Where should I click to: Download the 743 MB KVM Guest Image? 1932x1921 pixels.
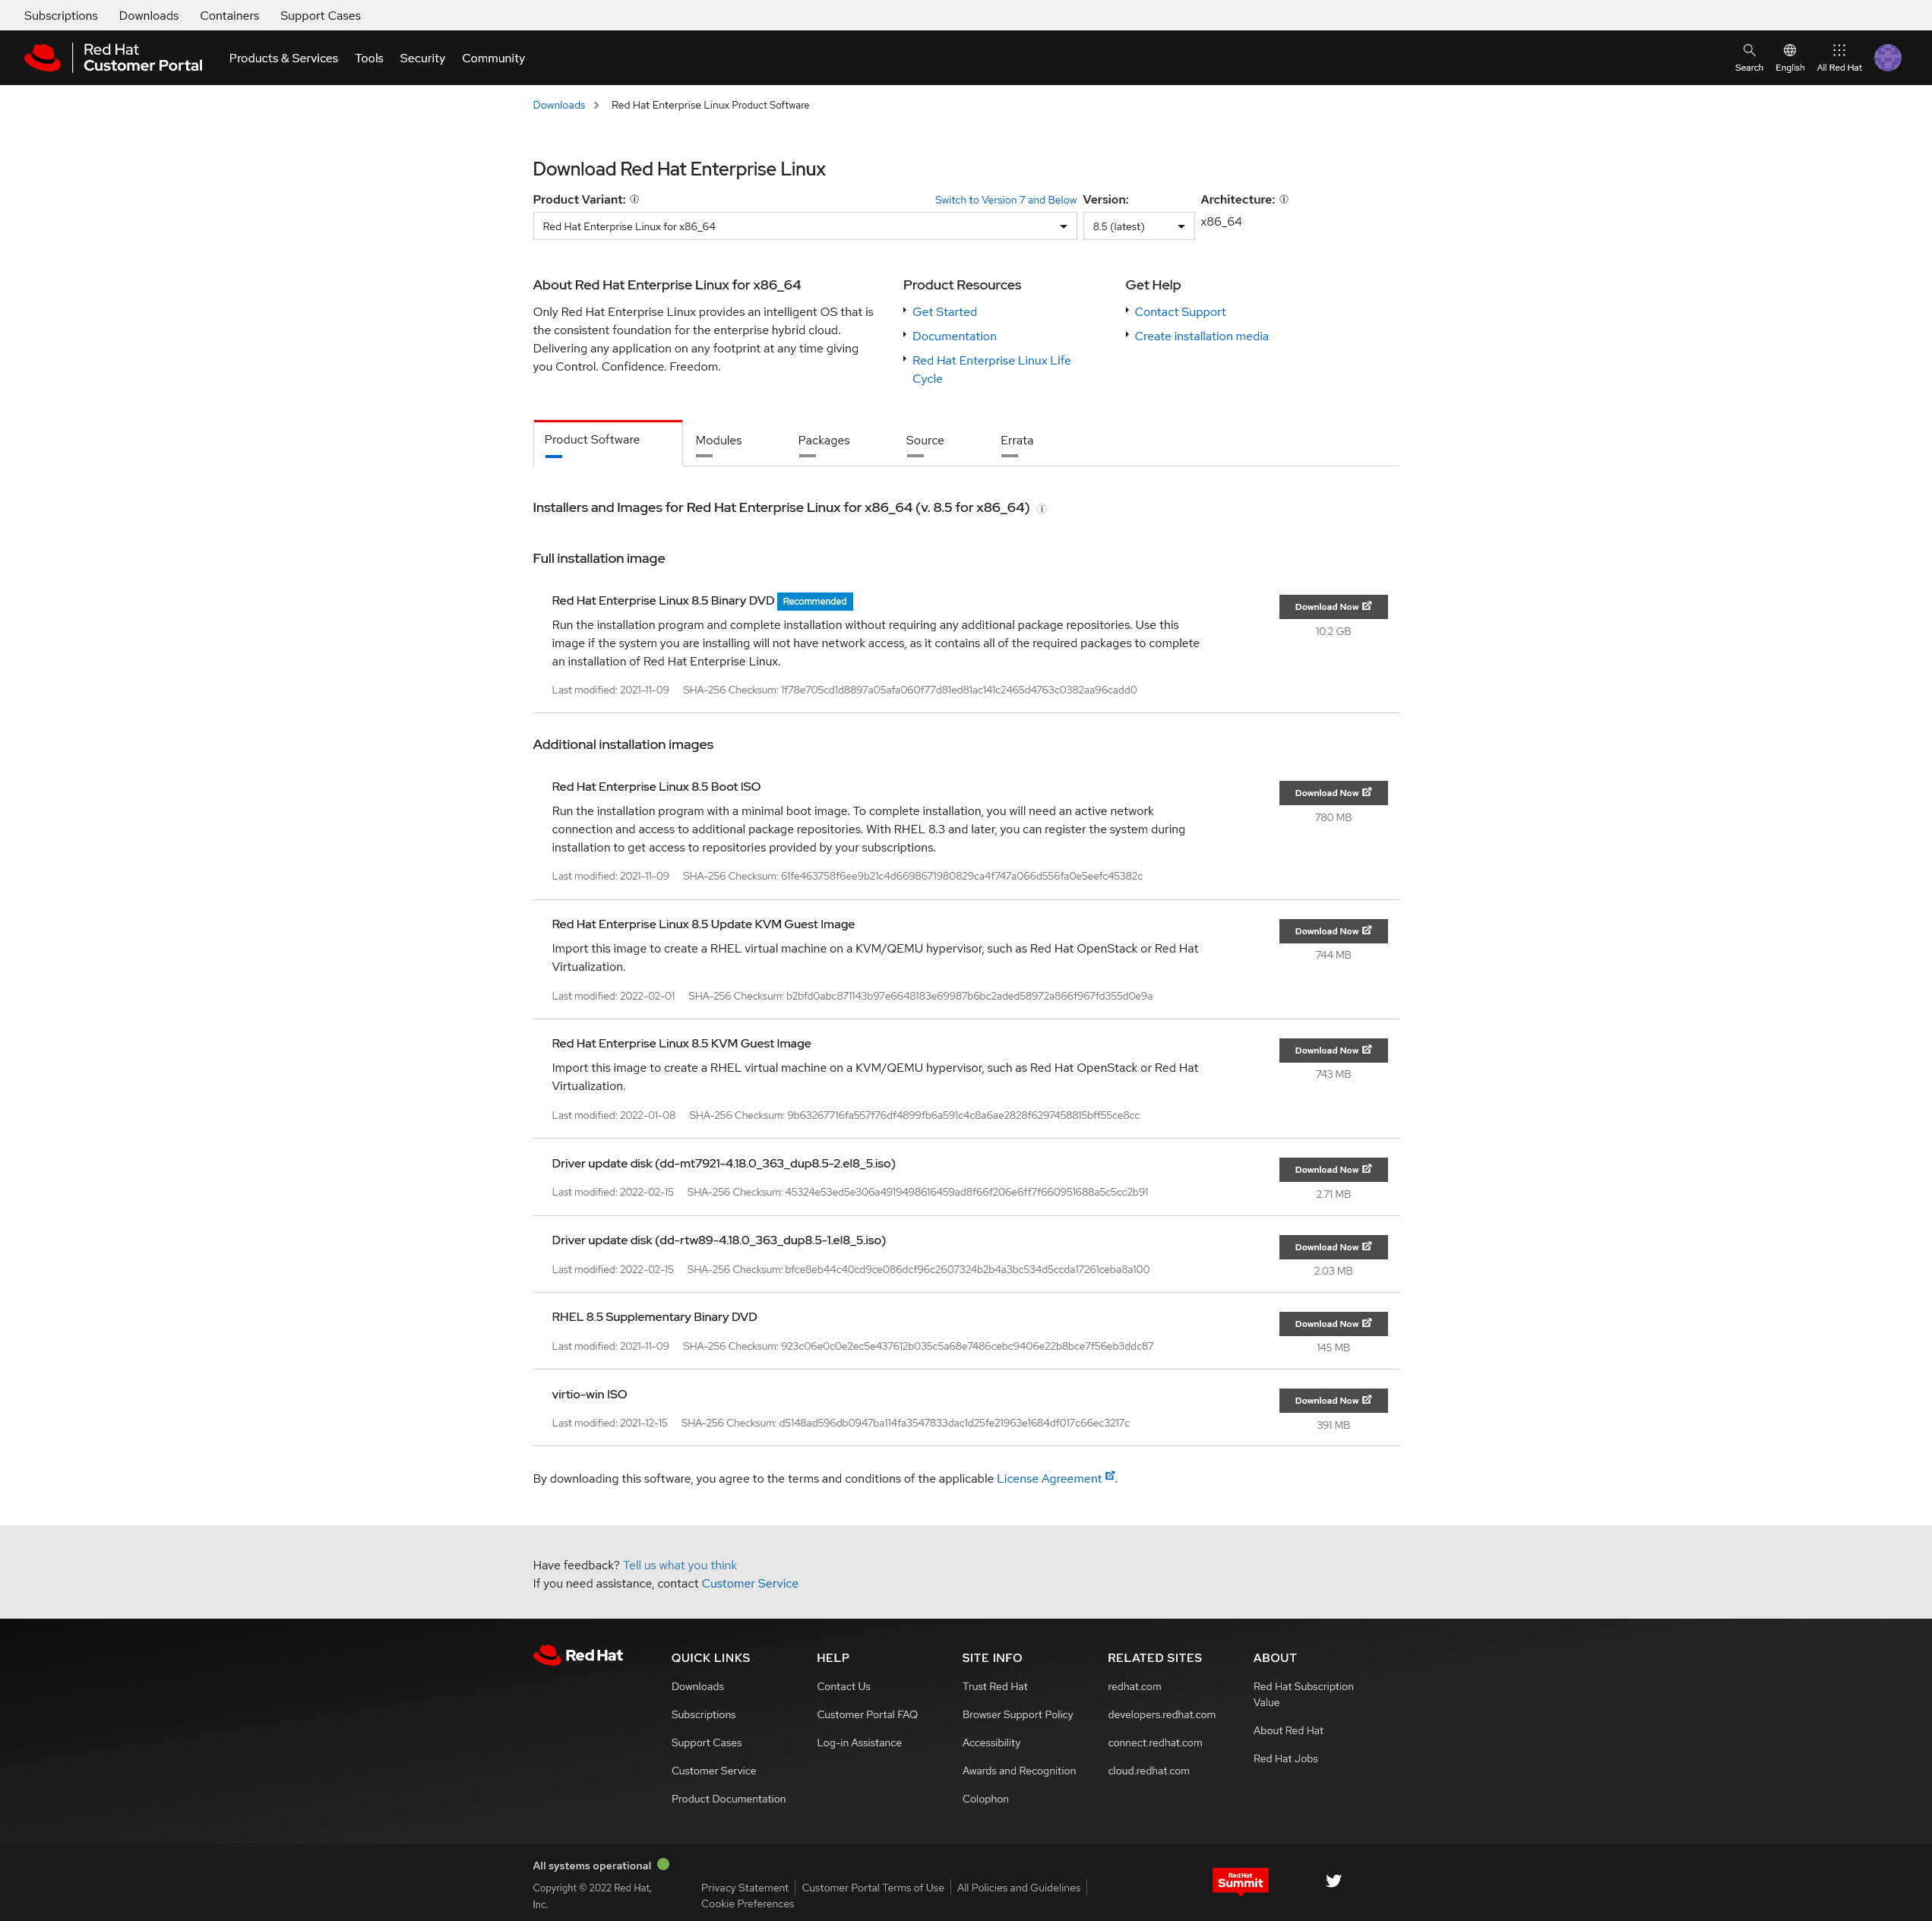(x=1333, y=1049)
